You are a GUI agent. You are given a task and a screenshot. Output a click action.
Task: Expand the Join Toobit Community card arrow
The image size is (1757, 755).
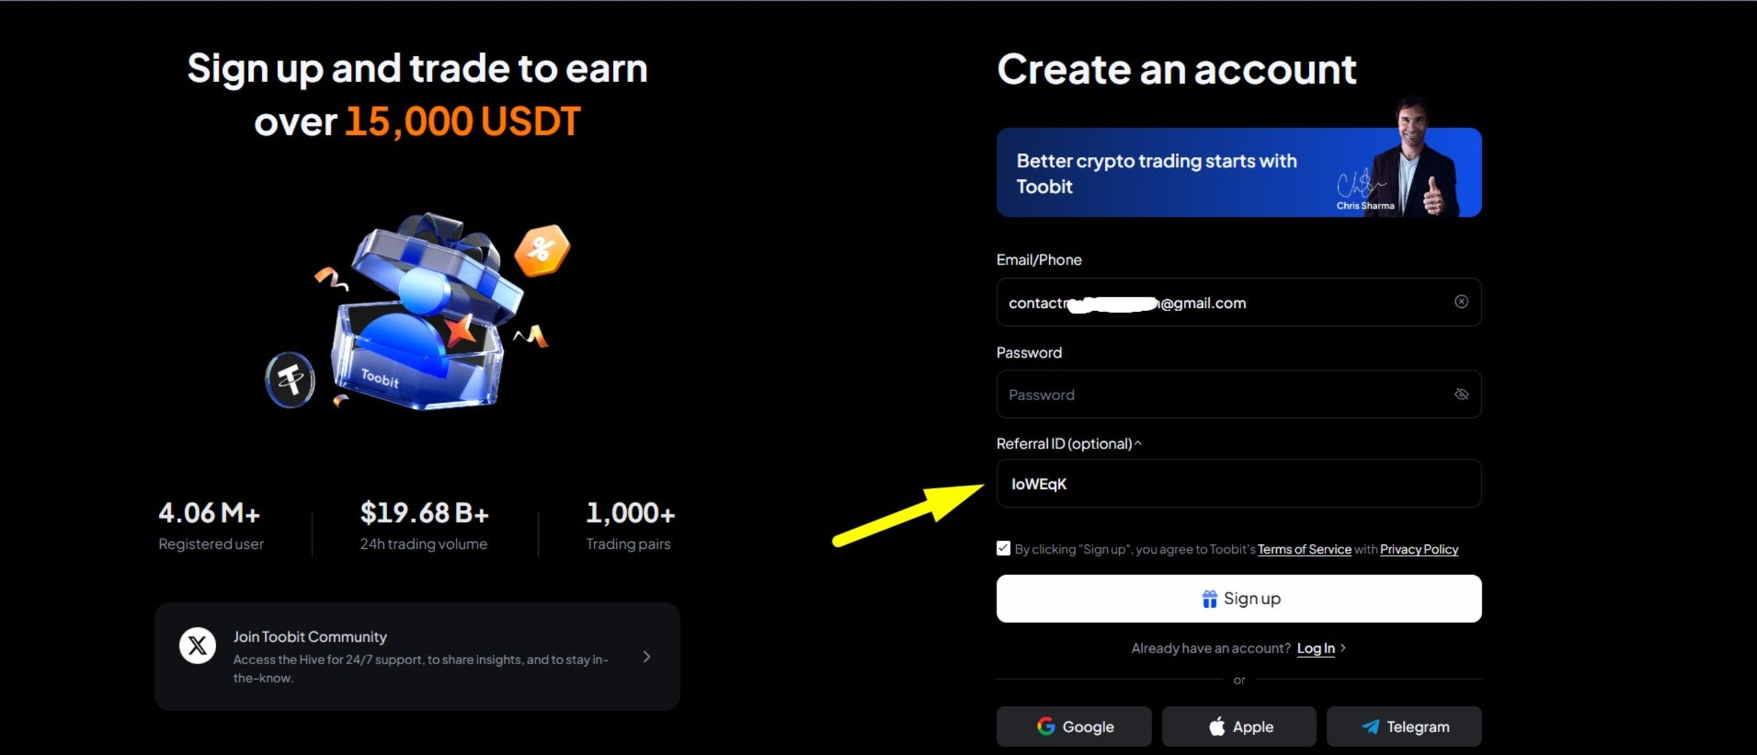645,657
